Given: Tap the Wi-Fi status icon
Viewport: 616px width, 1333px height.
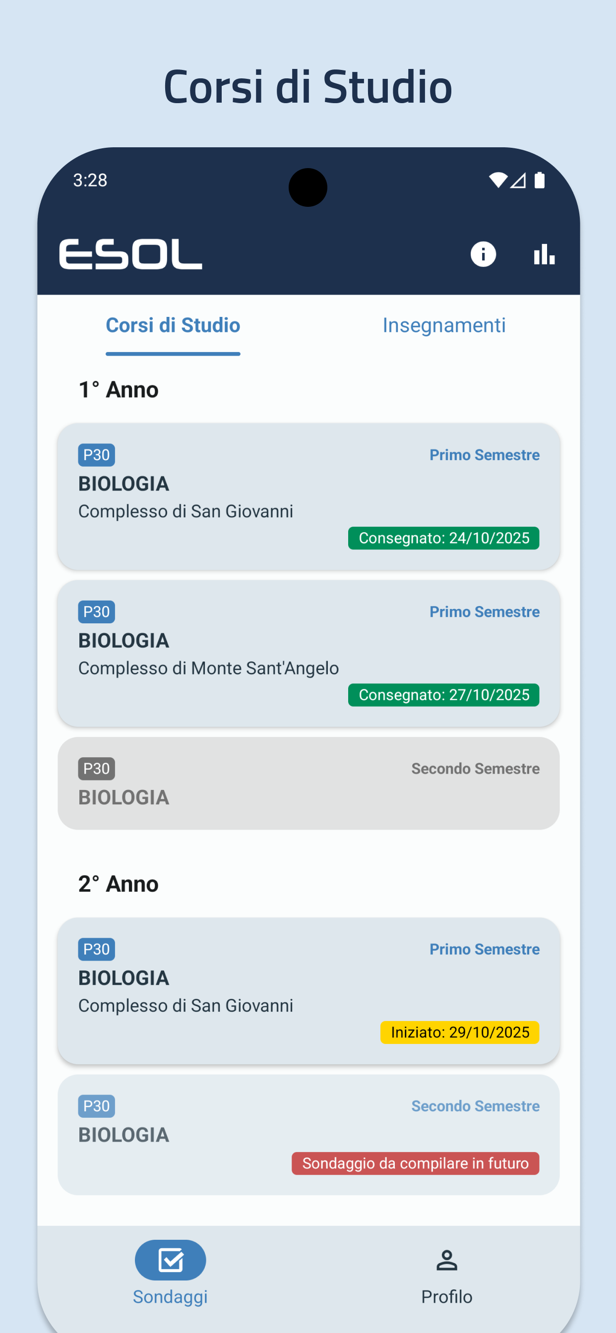Looking at the screenshot, I should point(498,180).
